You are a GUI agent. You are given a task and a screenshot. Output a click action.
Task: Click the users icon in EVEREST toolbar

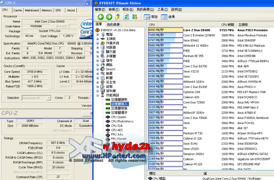point(134,17)
